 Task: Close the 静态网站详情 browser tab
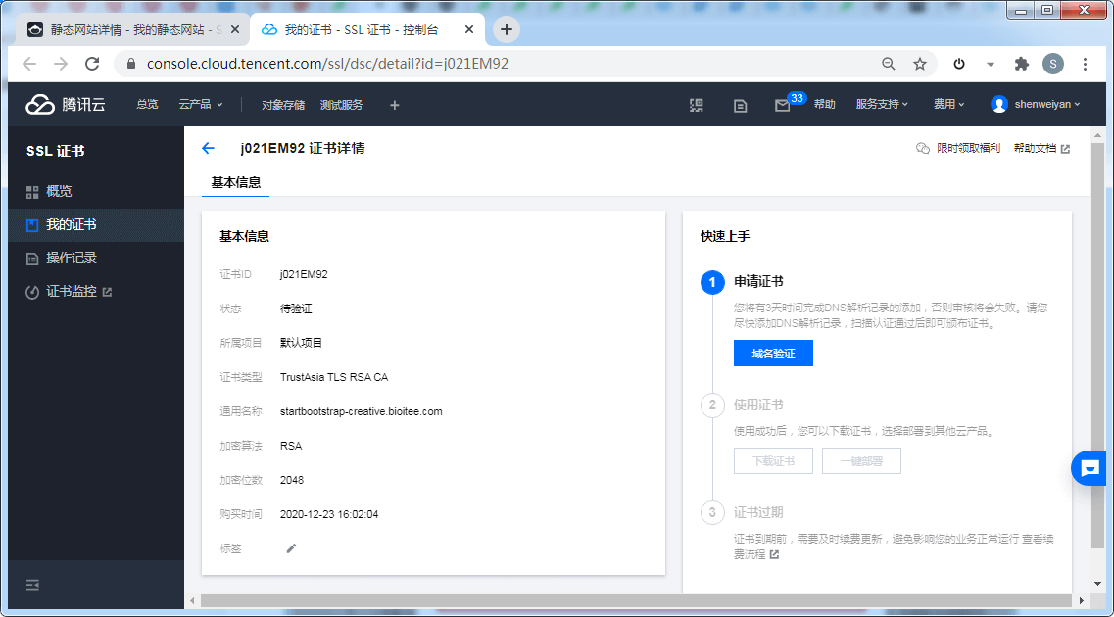235,29
